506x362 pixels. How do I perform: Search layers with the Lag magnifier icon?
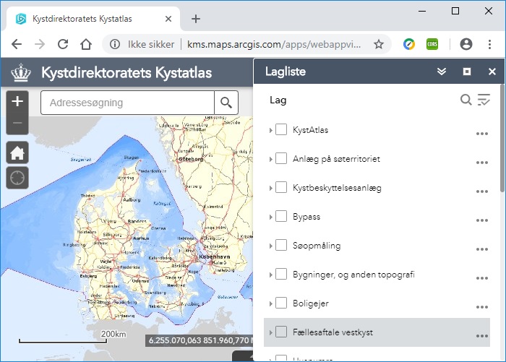[x=466, y=100]
